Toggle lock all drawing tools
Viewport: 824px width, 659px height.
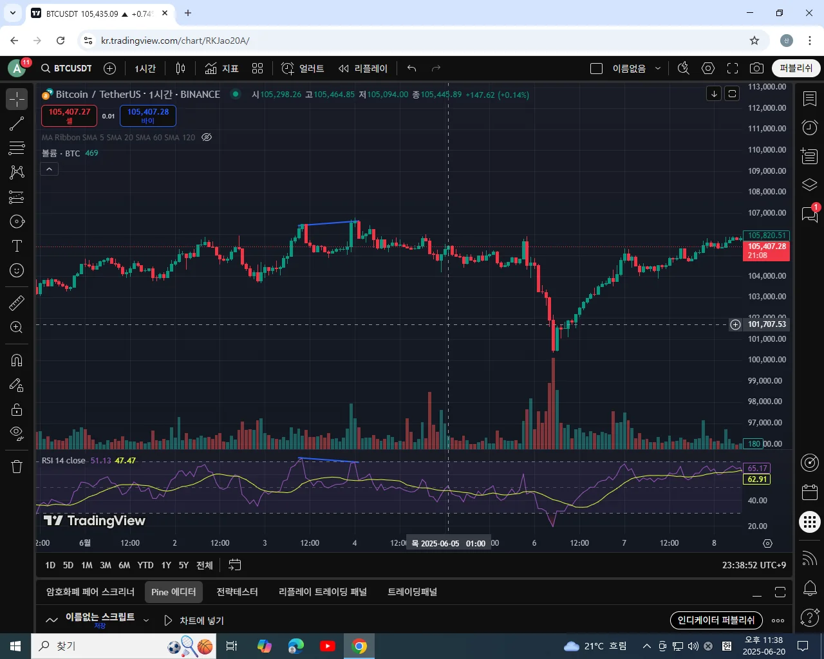pos(17,409)
